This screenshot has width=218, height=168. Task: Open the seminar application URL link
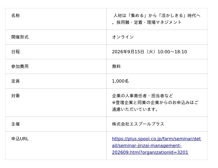pyautogui.click(x=156, y=145)
